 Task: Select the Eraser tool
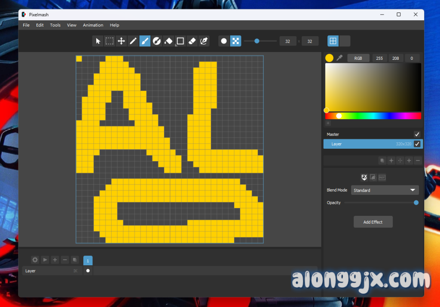[192, 41]
